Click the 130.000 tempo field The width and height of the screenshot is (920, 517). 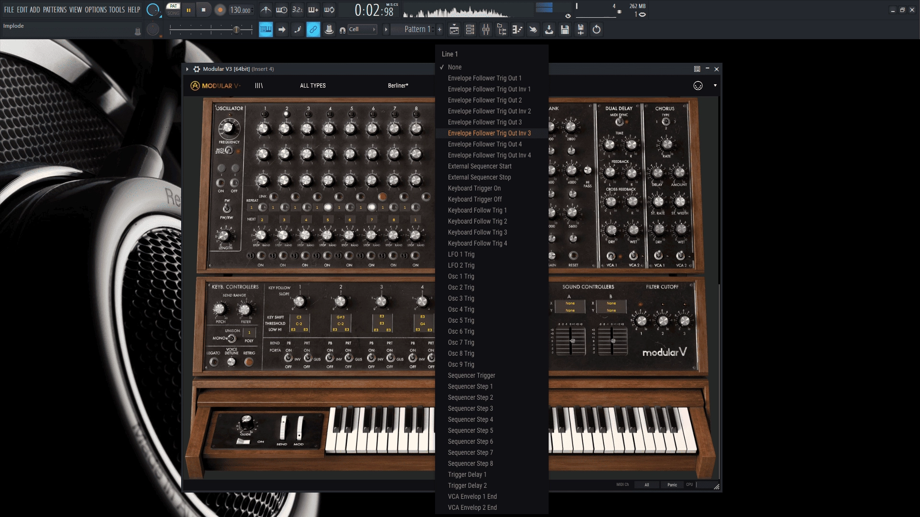[241, 10]
